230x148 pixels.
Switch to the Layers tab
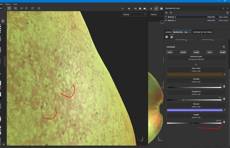pyautogui.click(x=168, y=32)
